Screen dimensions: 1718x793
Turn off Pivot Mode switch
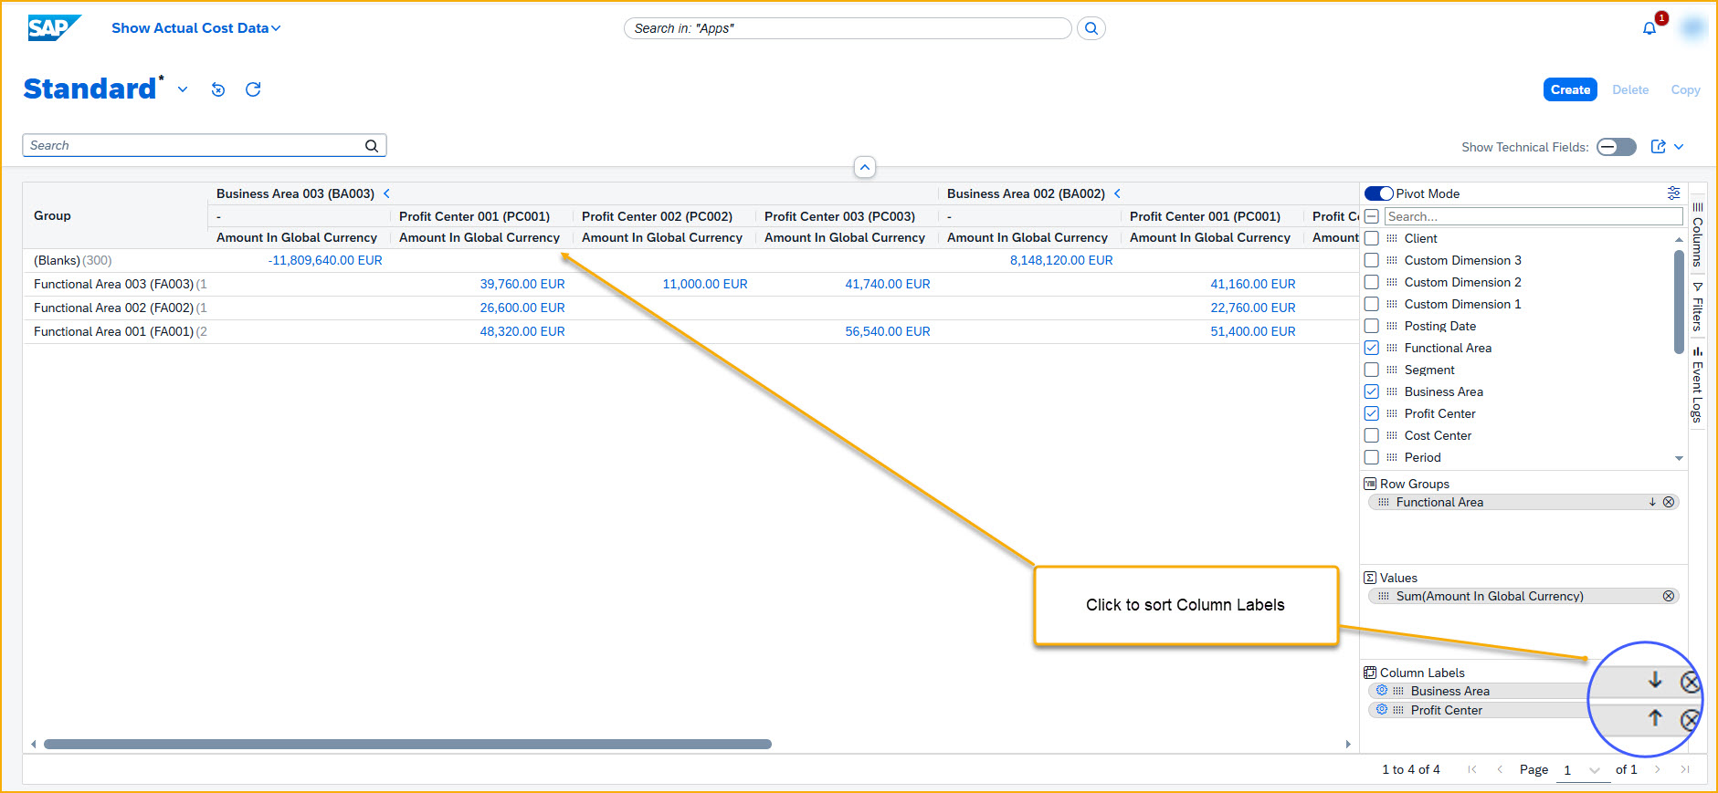coord(1379,193)
